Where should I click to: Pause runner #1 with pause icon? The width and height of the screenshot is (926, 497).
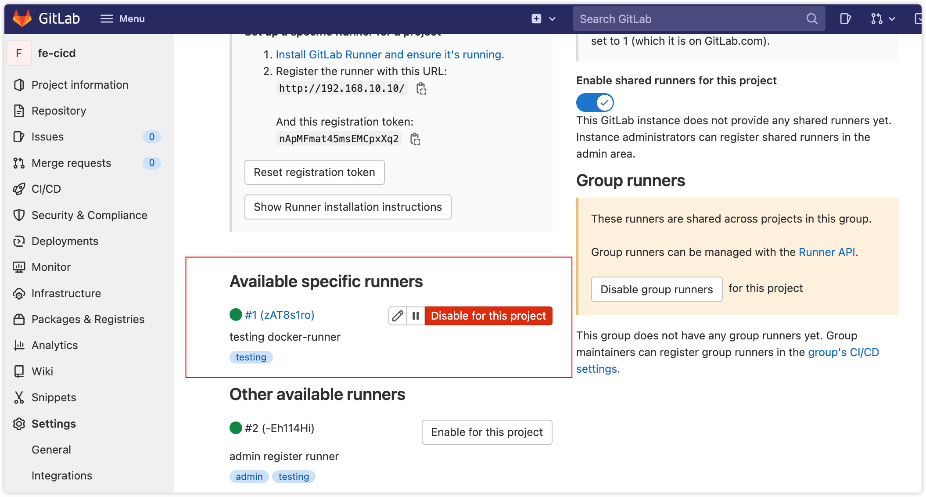click(x=416, y=316)
